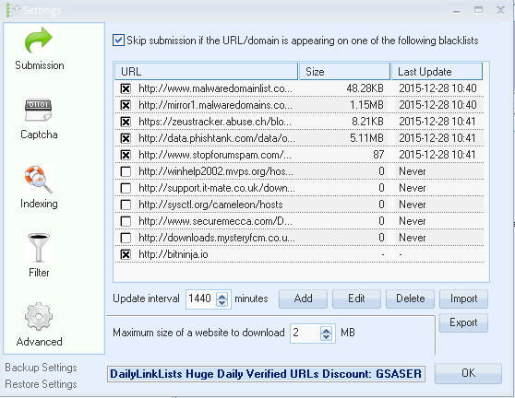This screenshot has width=515, height=398.
Task: Click the Export button
Action: pos(463,322)
